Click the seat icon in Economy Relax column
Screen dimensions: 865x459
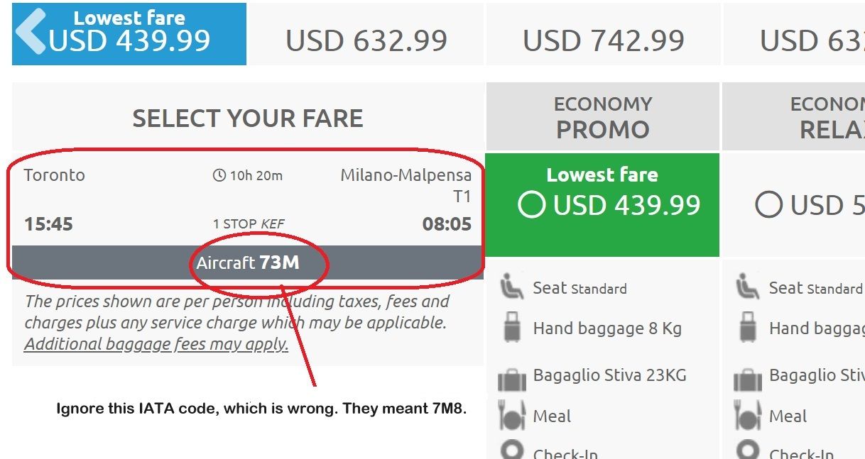click(747, 287)
